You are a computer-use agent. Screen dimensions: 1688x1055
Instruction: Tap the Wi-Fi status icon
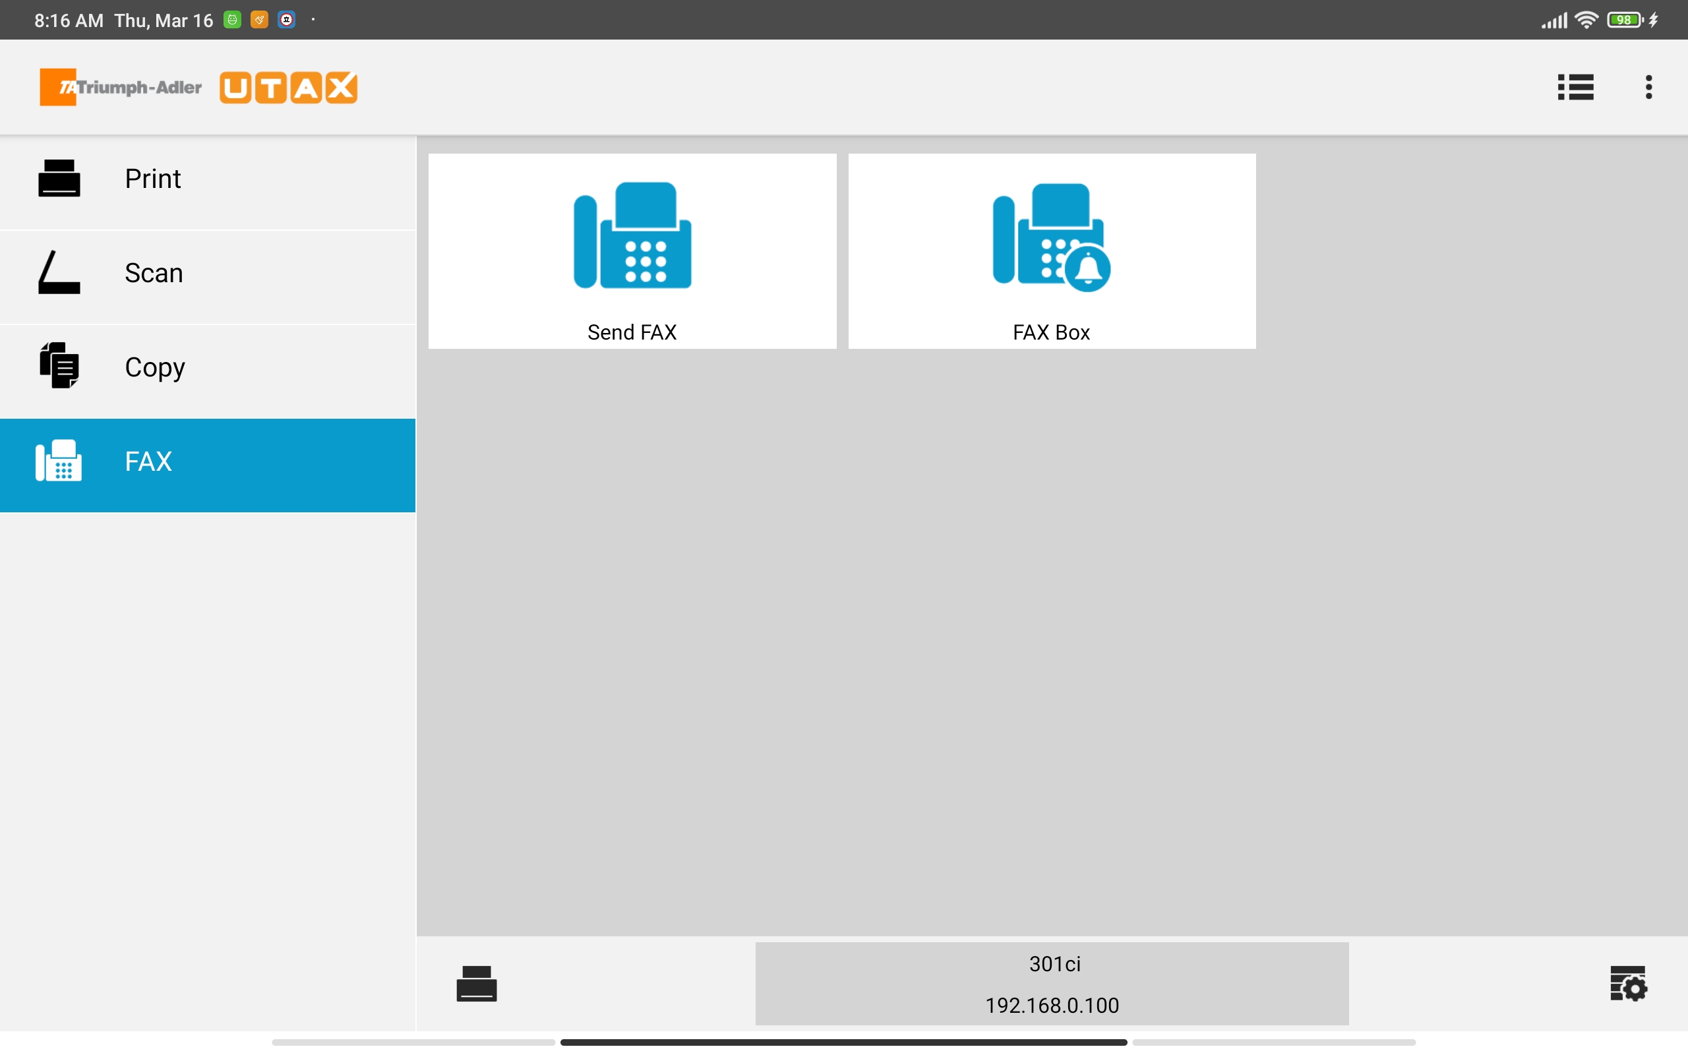[1586, 20]
